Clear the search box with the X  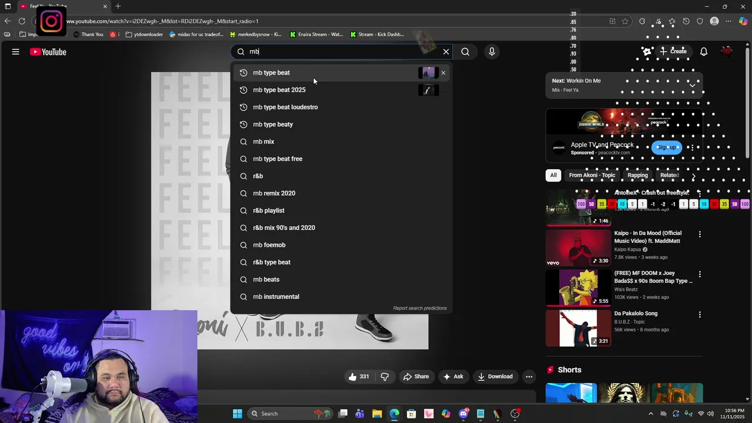[446, 52]
